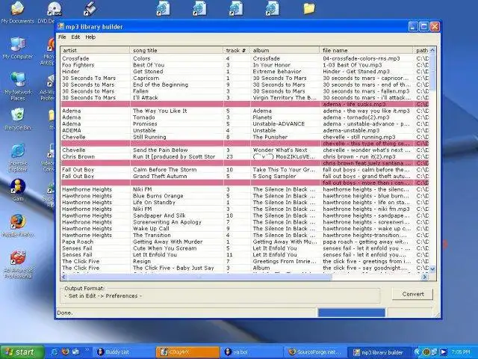Click the system tray clock 7:05 PM
Screen dimensions: 478x359
pos(460,352)
